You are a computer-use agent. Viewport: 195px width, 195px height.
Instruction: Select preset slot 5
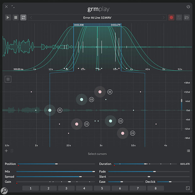point(102,188)
